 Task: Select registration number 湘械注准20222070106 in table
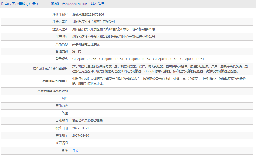pyautogui.click(x=88, y=14)
